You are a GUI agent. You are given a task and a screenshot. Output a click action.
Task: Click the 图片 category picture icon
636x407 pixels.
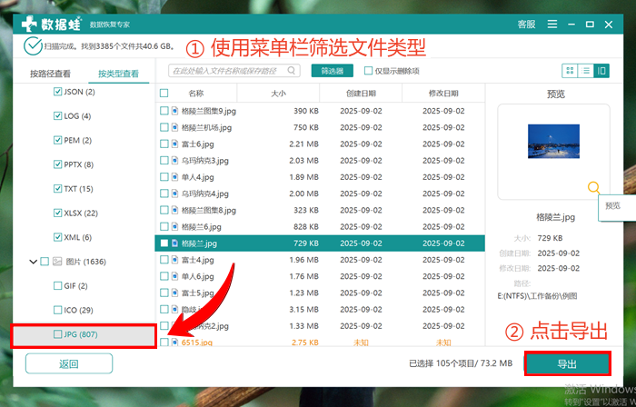(57, 262)
